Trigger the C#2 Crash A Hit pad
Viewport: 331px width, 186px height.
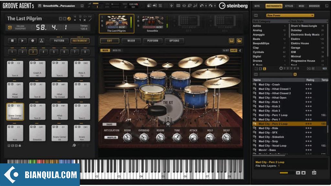click(x=37, y=69)
